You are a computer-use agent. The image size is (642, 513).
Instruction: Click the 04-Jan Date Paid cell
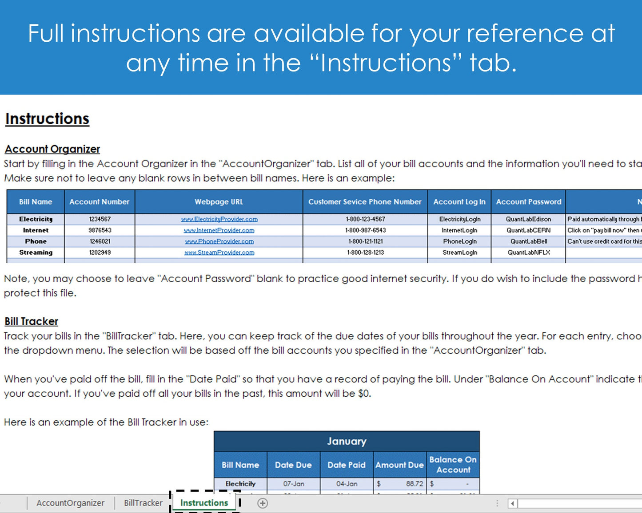(346, 484)
